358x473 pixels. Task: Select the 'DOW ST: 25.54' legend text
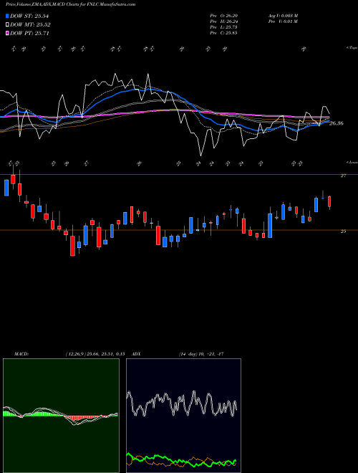click(x=29, y=16)
